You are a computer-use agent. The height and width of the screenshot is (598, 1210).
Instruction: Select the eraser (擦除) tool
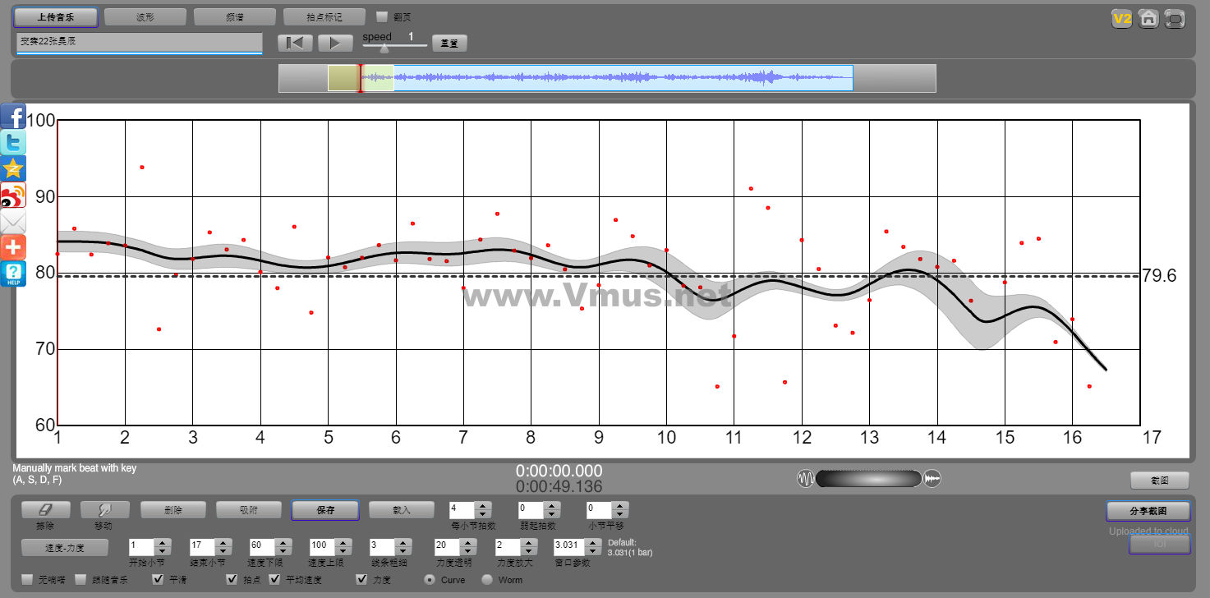[45, 510]
